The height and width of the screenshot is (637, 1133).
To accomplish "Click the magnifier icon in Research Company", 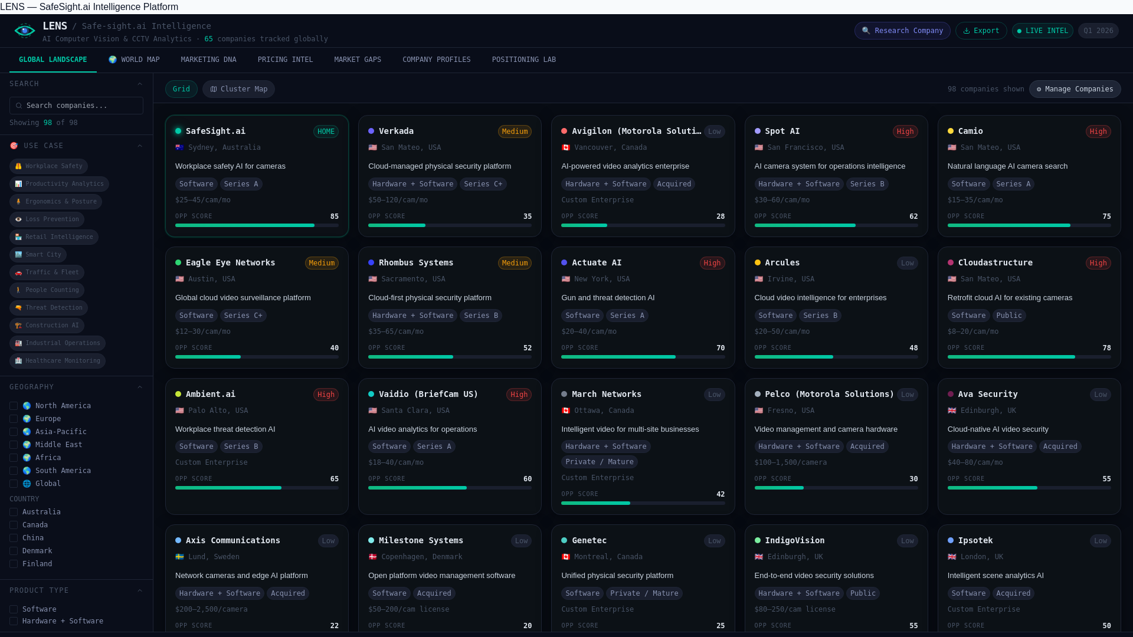I will [866, 31].
